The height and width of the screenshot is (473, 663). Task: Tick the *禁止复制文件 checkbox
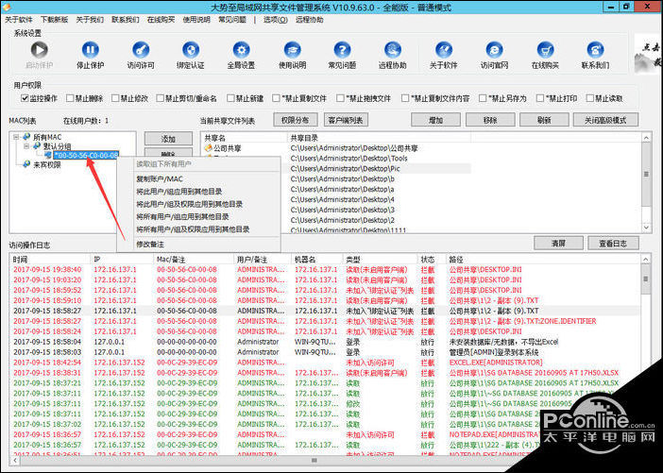click(x=276, y=98)
